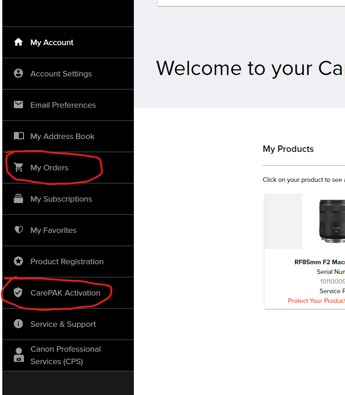The image size is (345, 395).
Task: Click the red Protect Your Product link
Action: [x=316, y=301]
